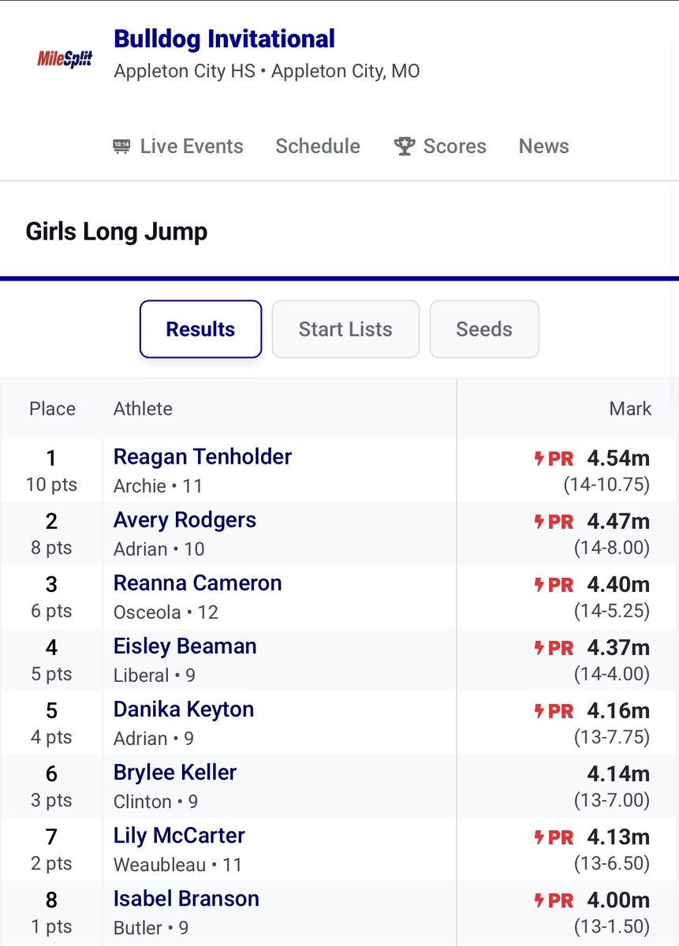Viewport: 679px width, 946px height.
Task: Click PR badge for Isabel Branson
Action: click(554, 900)
